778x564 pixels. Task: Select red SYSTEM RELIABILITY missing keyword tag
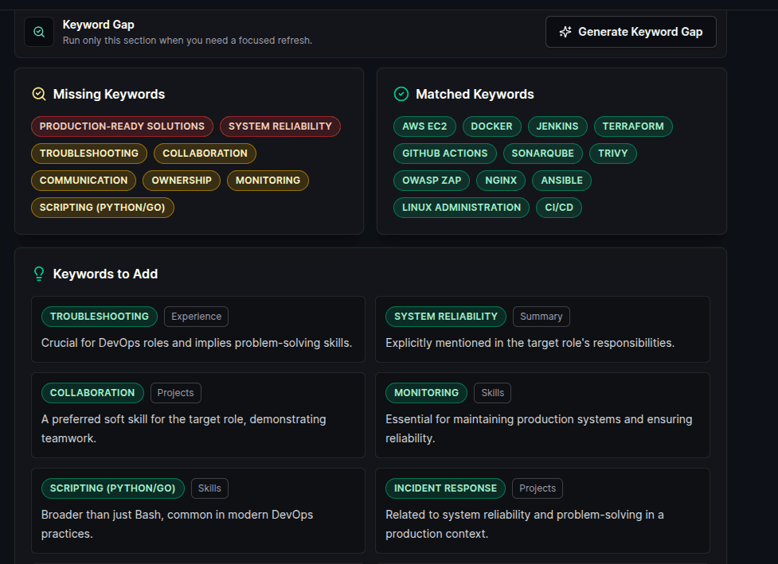tap(280, 126)
